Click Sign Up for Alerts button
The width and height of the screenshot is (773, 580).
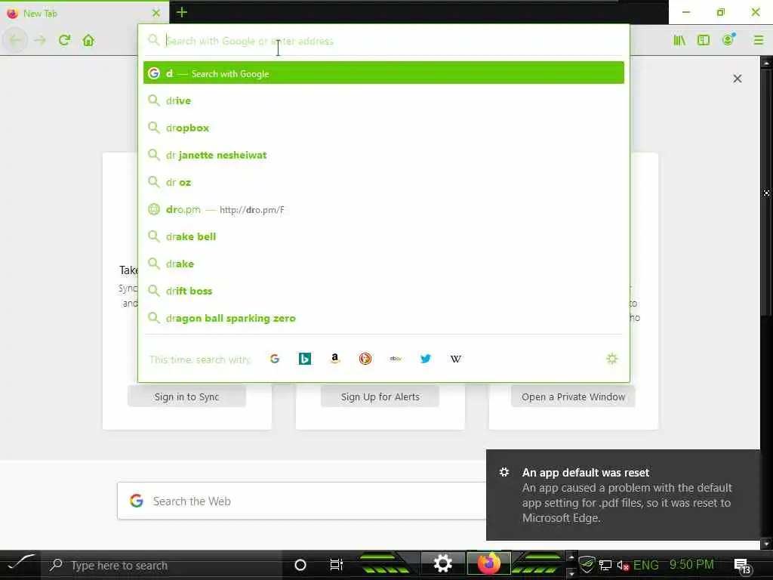(x=380, y=396)
